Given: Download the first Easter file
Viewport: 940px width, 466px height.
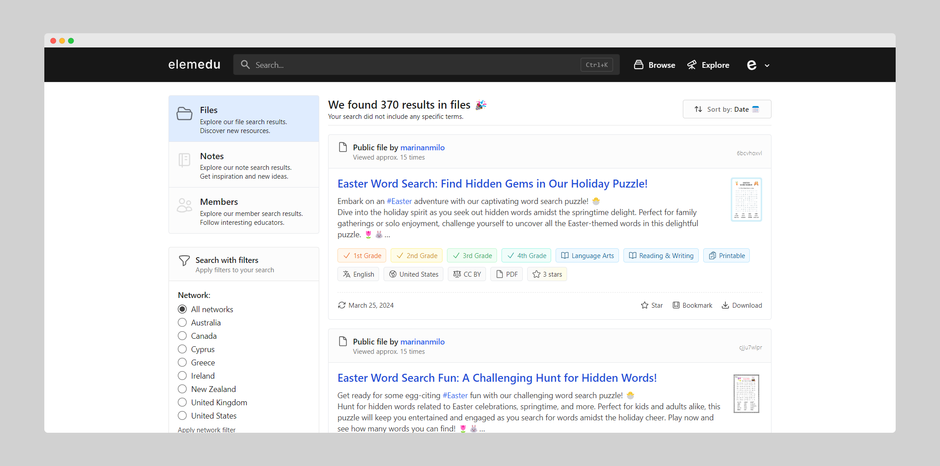Looking at the screenshot, I should click(x=742, y=305).
